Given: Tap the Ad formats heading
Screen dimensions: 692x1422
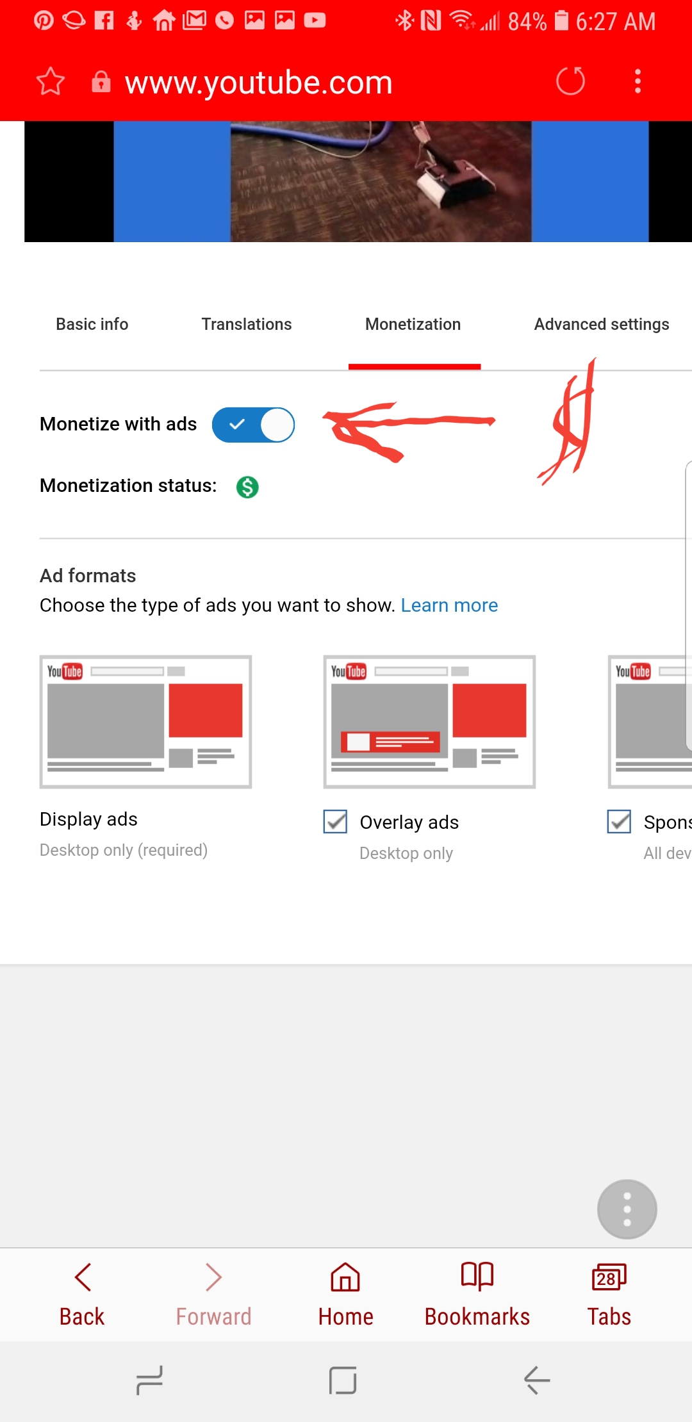Looking at the screenshot, I should [x=88, y=576].
